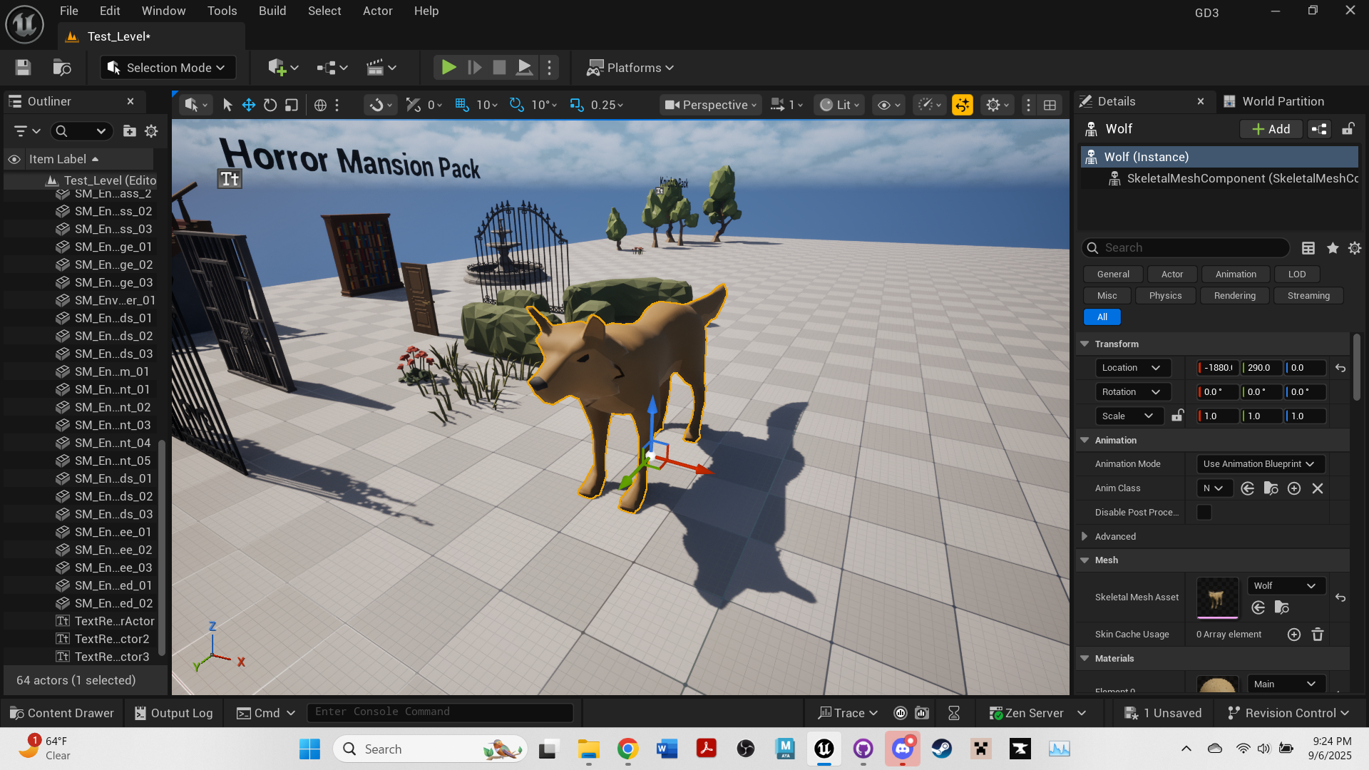The image size is (1369, 770).
Task: Open the Lit view mode dropdown
Action: [840, 106]
